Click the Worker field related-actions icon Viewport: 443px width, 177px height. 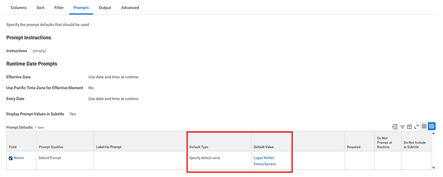click(11, 158)
